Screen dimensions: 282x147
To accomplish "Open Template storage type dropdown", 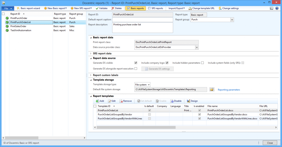I will point(148,85).
